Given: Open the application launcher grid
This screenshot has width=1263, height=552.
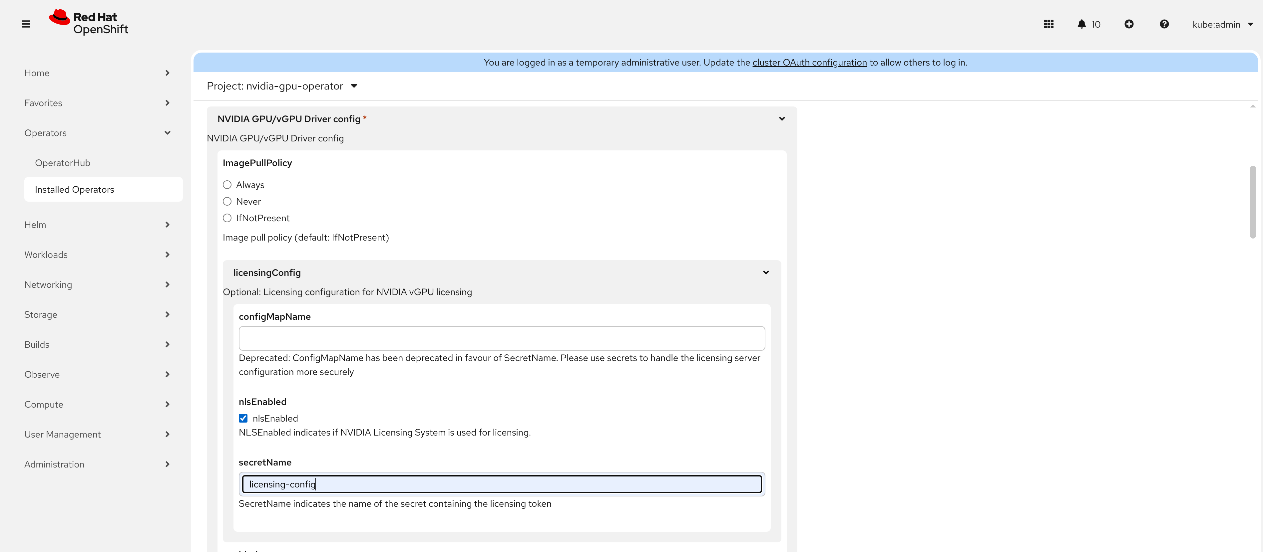Looking at the screenshot, I should 1048,24.
